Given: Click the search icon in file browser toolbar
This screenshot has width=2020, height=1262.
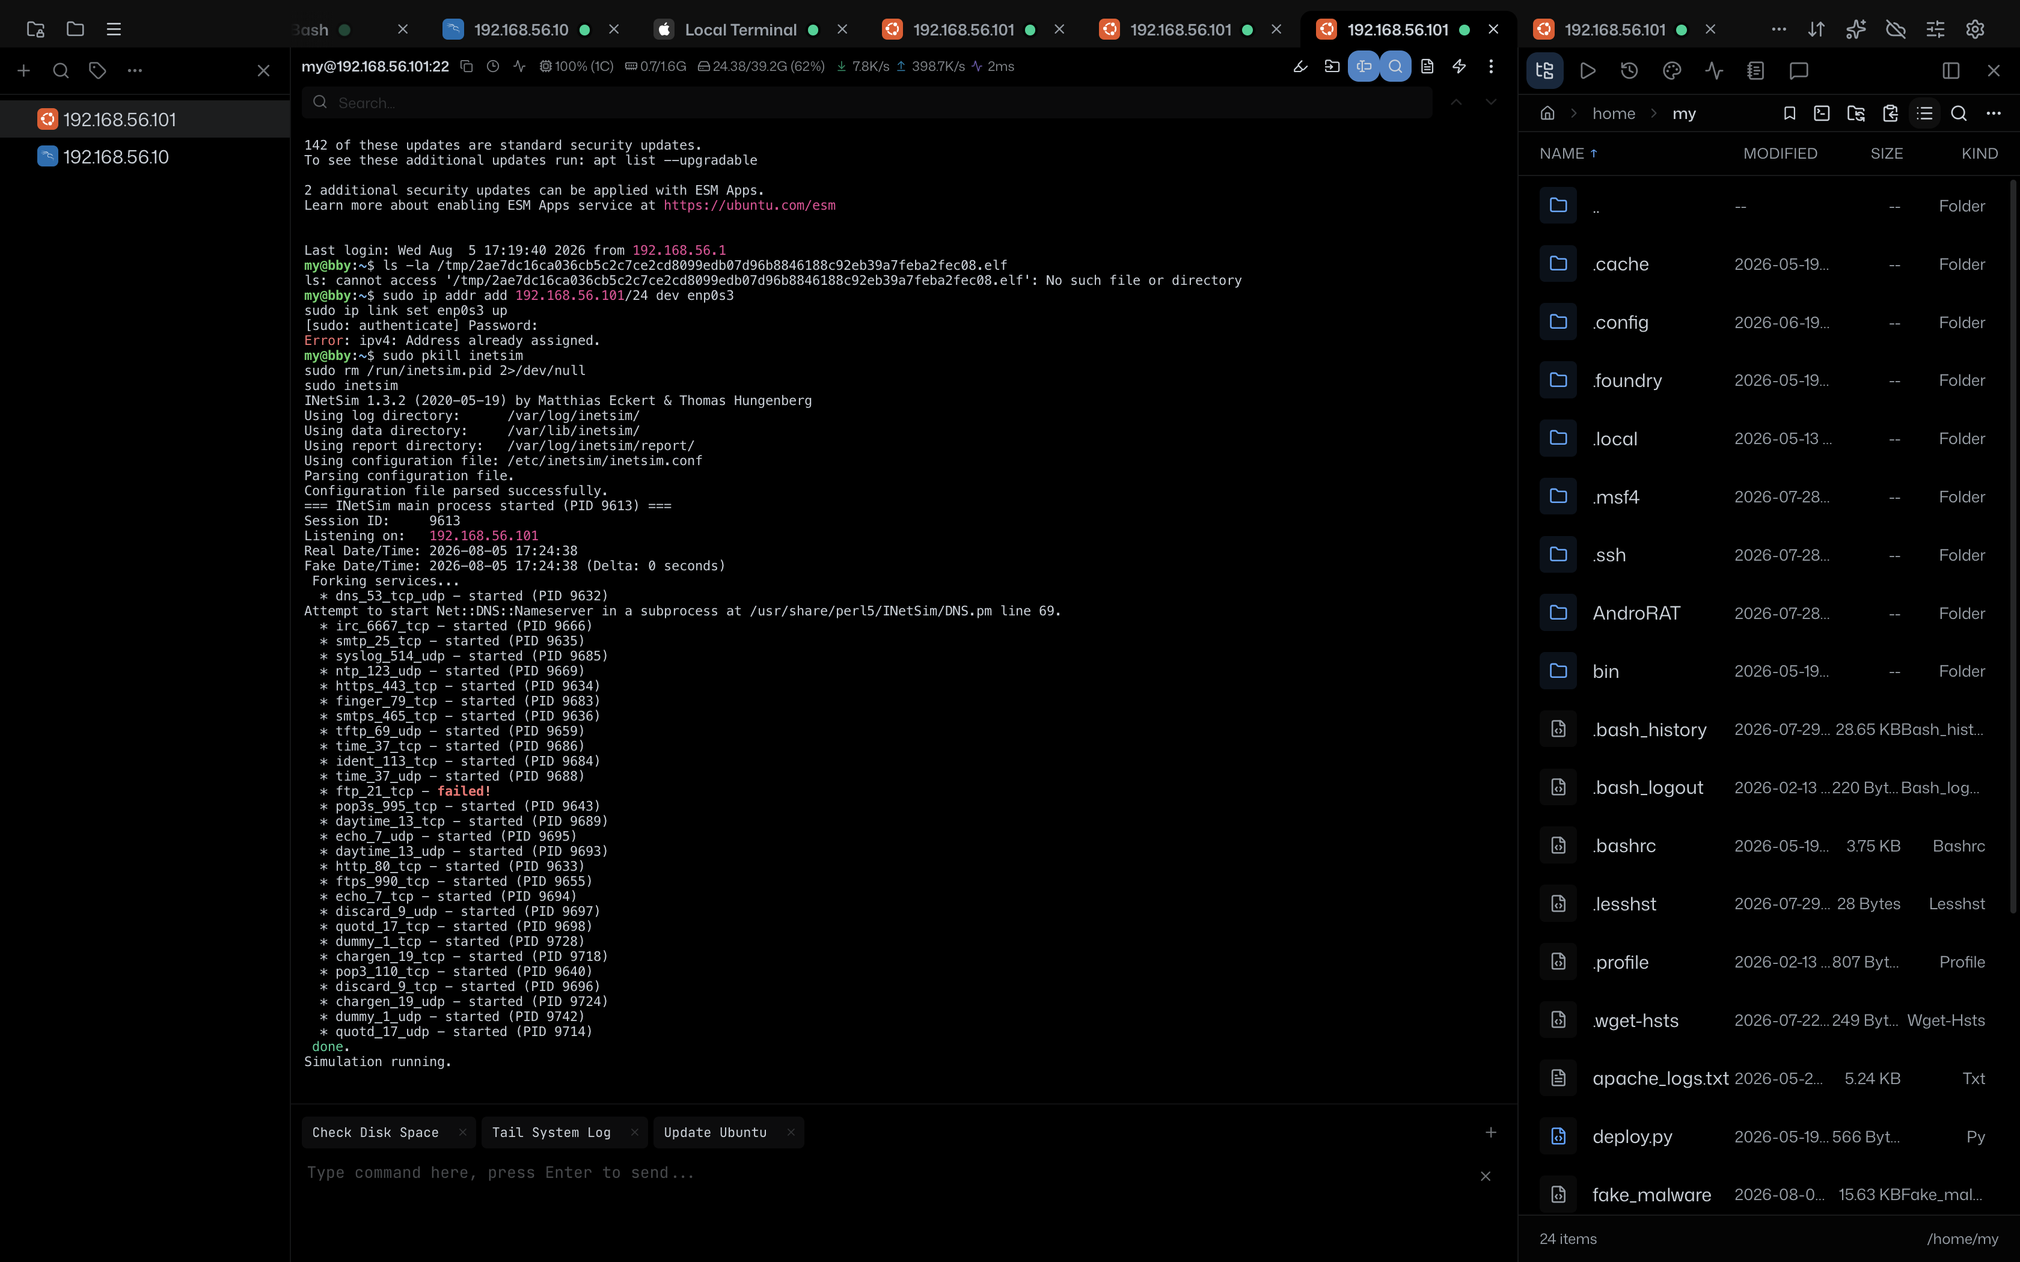Looking at the screenshot, I should click(1959, 114).
